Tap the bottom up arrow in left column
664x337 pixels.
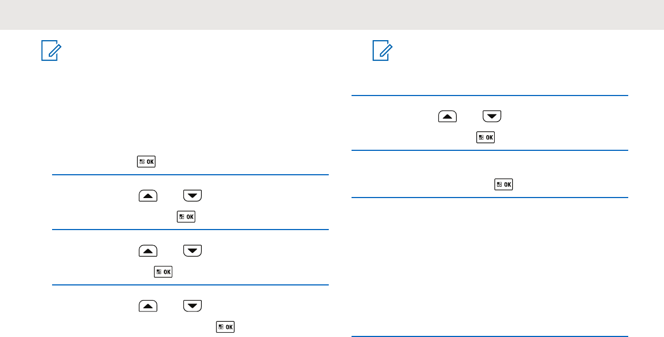(148, 306)
